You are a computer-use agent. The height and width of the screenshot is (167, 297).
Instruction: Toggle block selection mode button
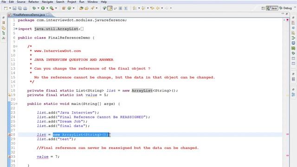[x=121, y=8]
